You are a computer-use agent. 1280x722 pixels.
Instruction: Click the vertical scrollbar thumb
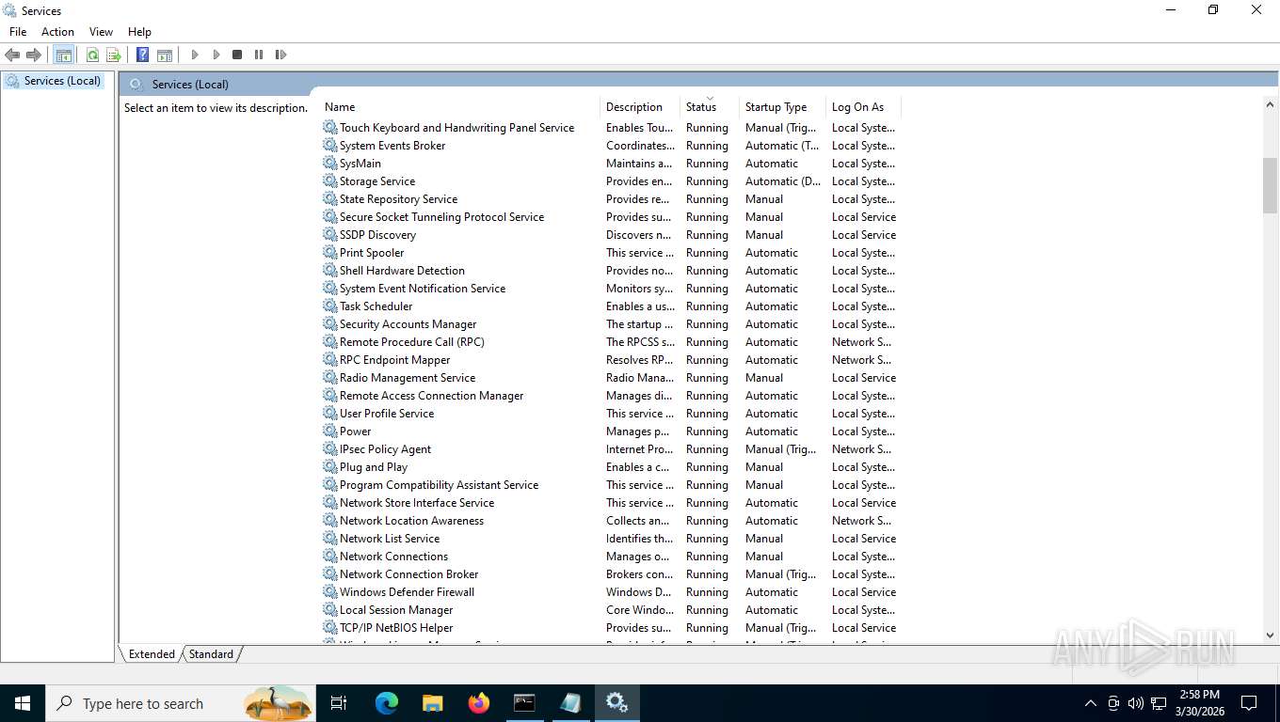1270,185
